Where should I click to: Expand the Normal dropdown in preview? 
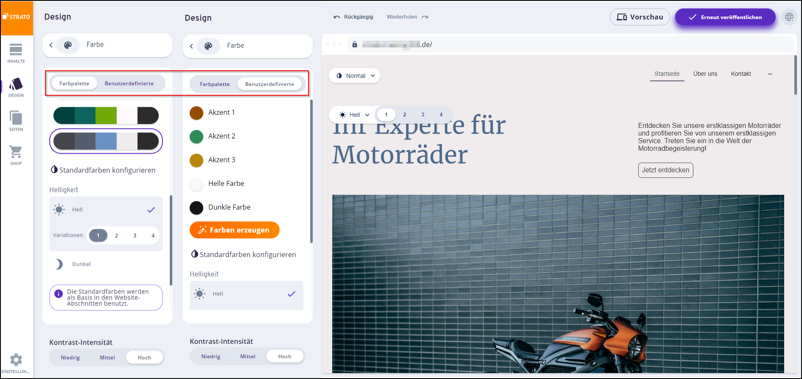point(355,76)
